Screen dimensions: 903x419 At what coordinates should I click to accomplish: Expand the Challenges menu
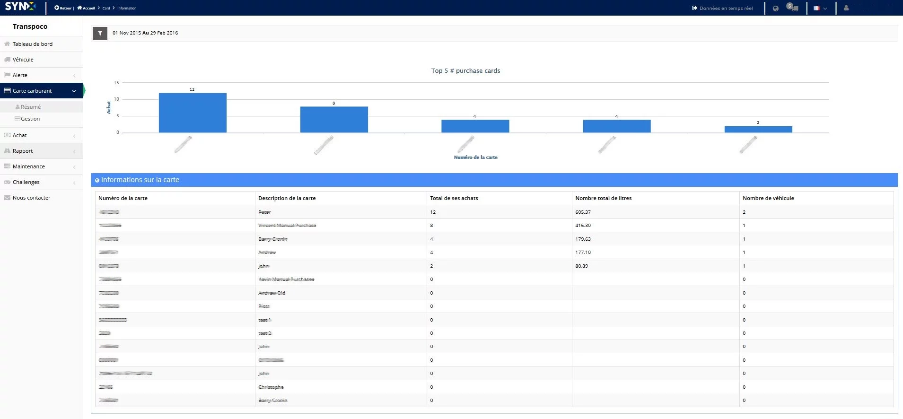pos(42,182)
